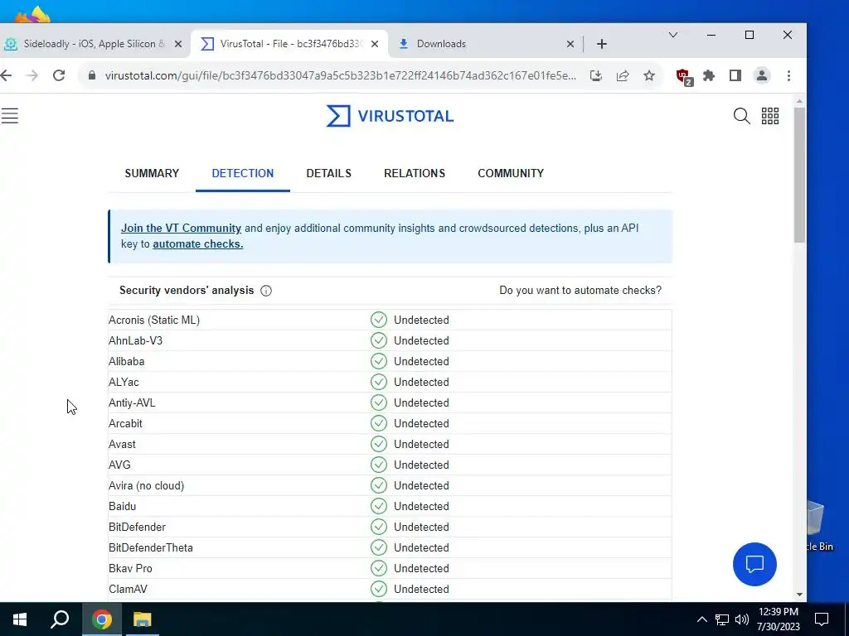Select the VirusTotal File tab
The width and height of the screenshot is (849, 636).
289,44
